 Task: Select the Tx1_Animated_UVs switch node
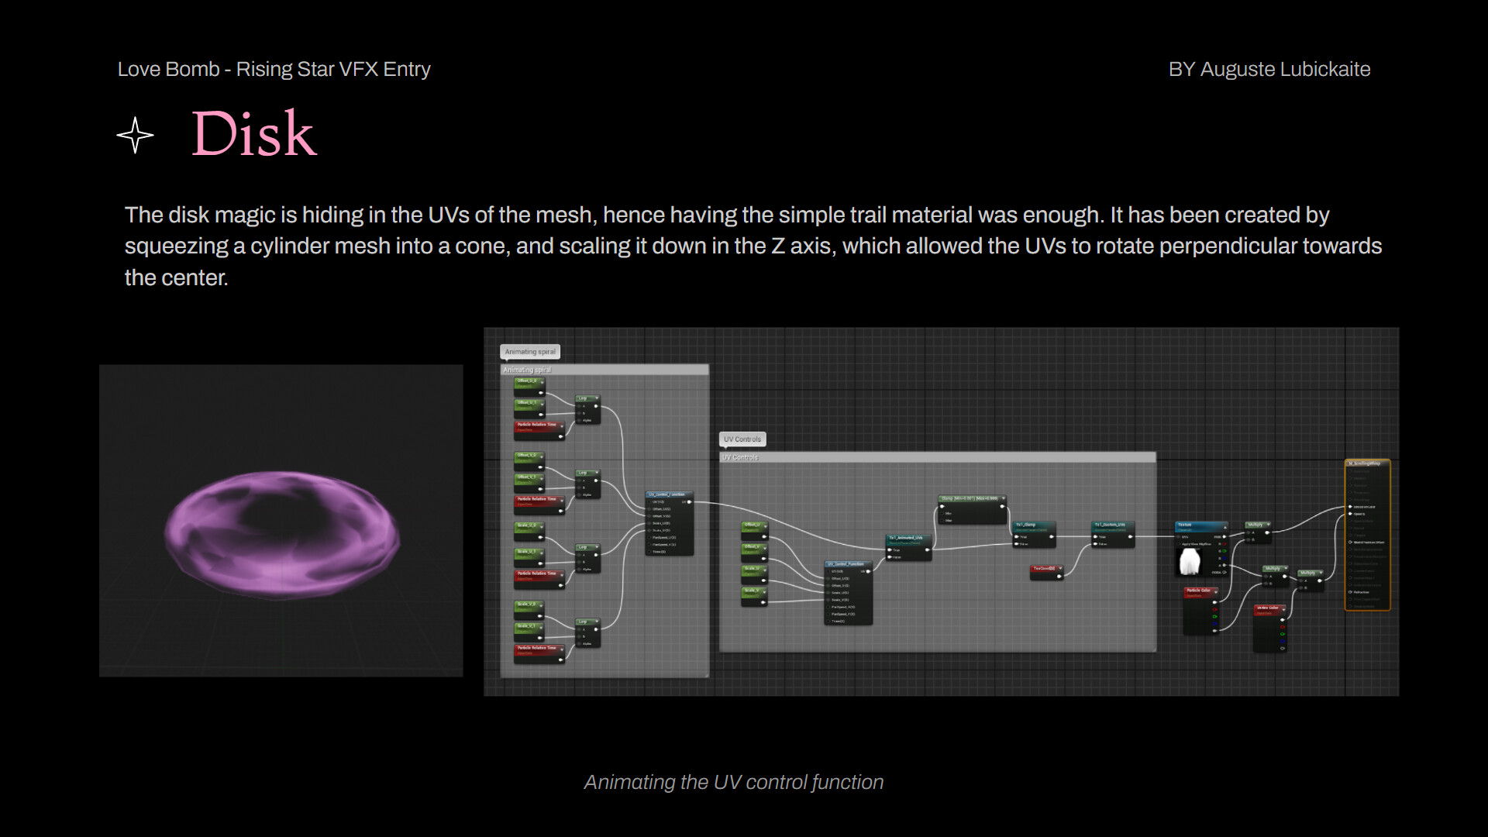click(907, 538)
